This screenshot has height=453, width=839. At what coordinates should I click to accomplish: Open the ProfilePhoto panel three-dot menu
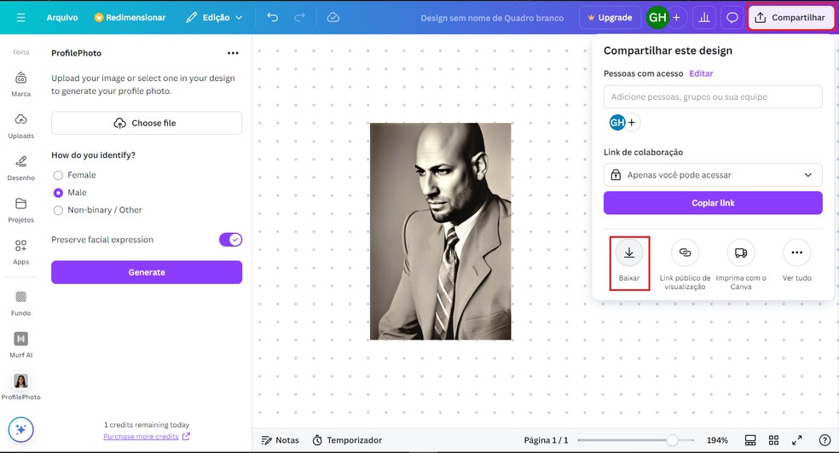(233, 53)
